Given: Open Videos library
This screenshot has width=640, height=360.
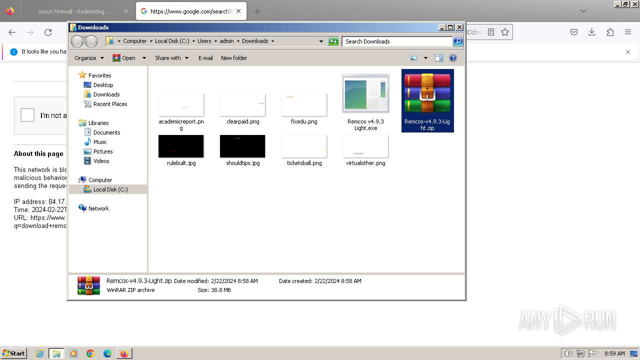Looking at the screenshot, I should coord(101,161).
